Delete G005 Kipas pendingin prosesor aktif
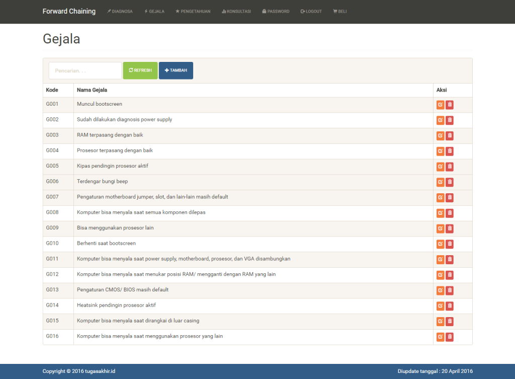Image resolution: width=515 pixels, height=379 pixels. (450, 167)
